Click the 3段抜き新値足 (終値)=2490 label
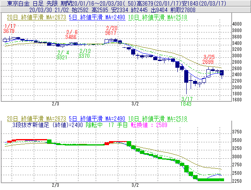Screen dimensions: 251x190 [48, 125]
